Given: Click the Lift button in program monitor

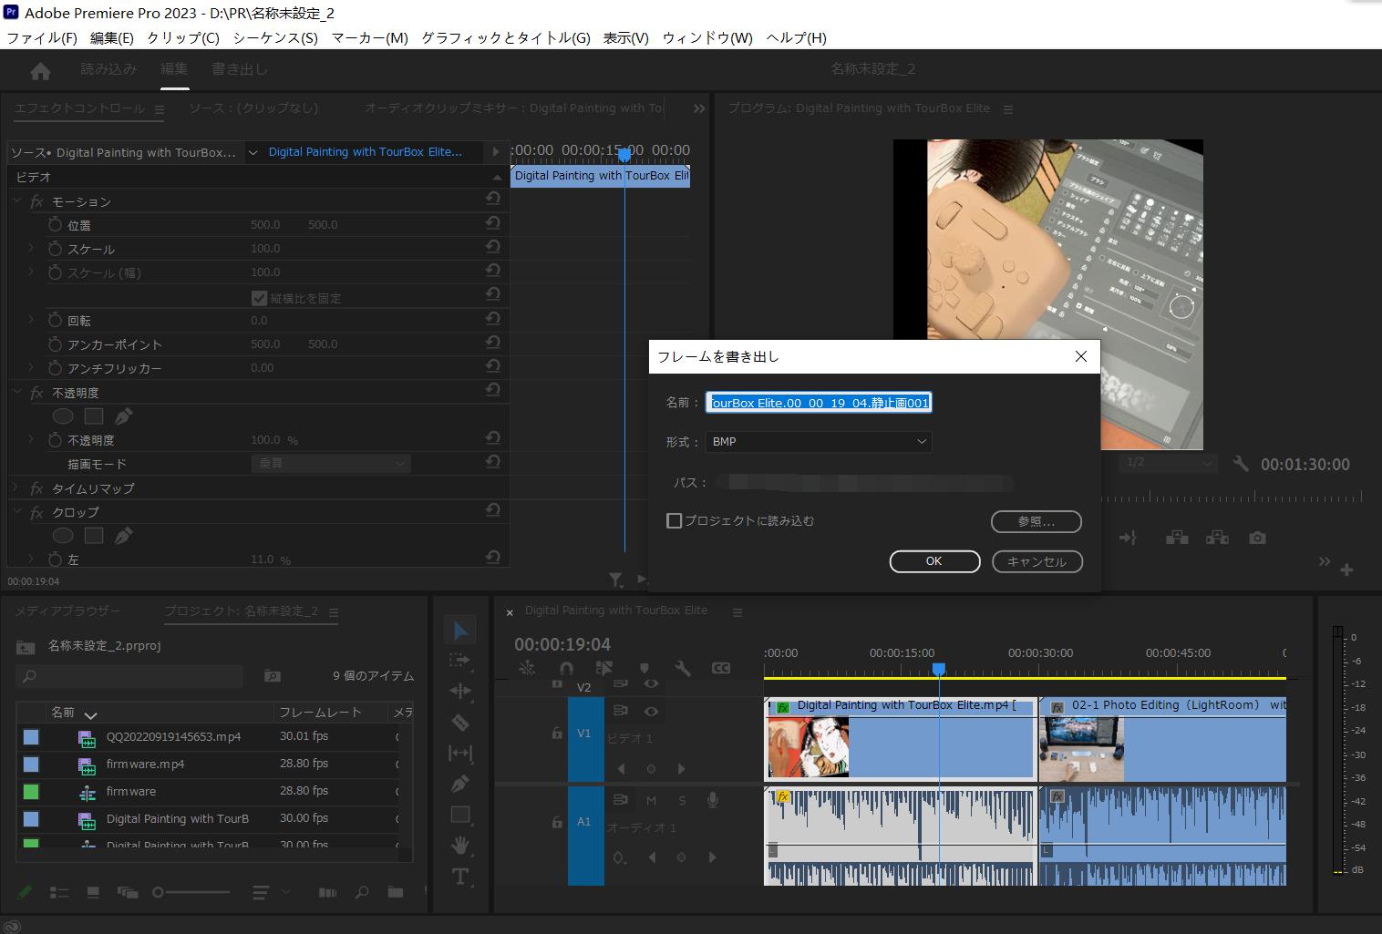Looking at the screenshot, I should [1177, 538].
